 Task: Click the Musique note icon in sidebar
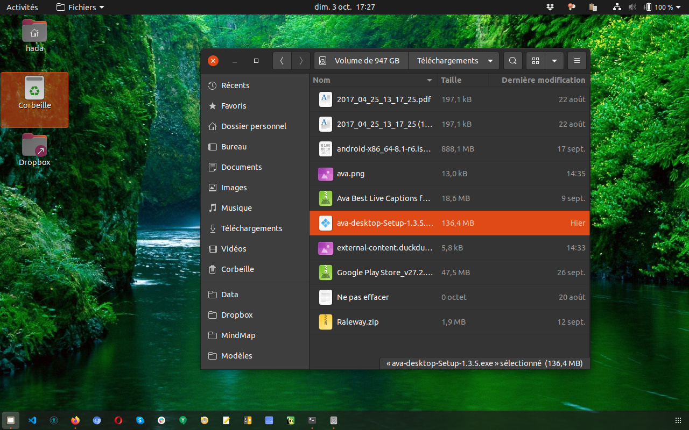coord(212,208)
